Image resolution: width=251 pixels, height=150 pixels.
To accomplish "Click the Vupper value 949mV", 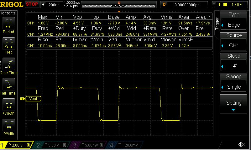I will [132, 46].
